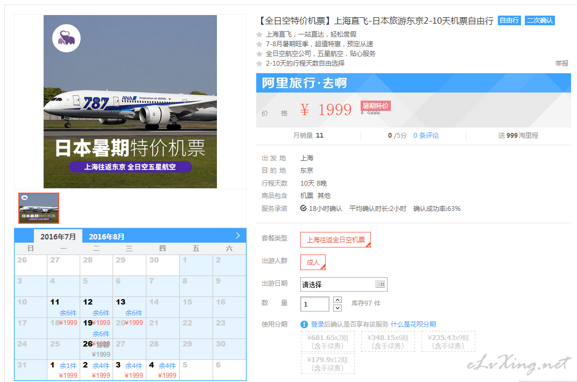The height and width of the screenshot is (382, 577).
Task: Open the 什么是花呗分期 help link
Action: click(413, 324)
